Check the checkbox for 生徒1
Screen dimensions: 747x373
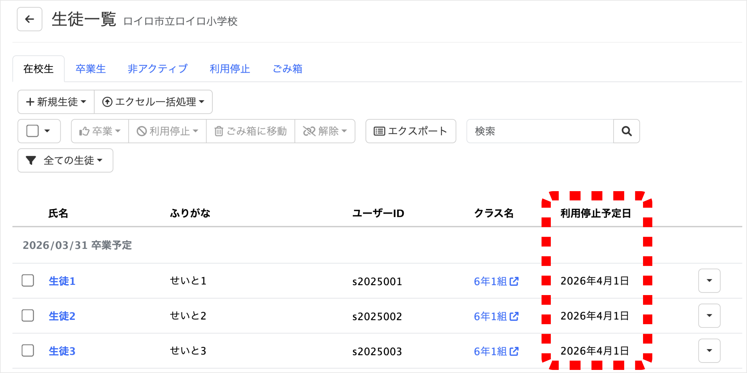click(x=28, y=281)
